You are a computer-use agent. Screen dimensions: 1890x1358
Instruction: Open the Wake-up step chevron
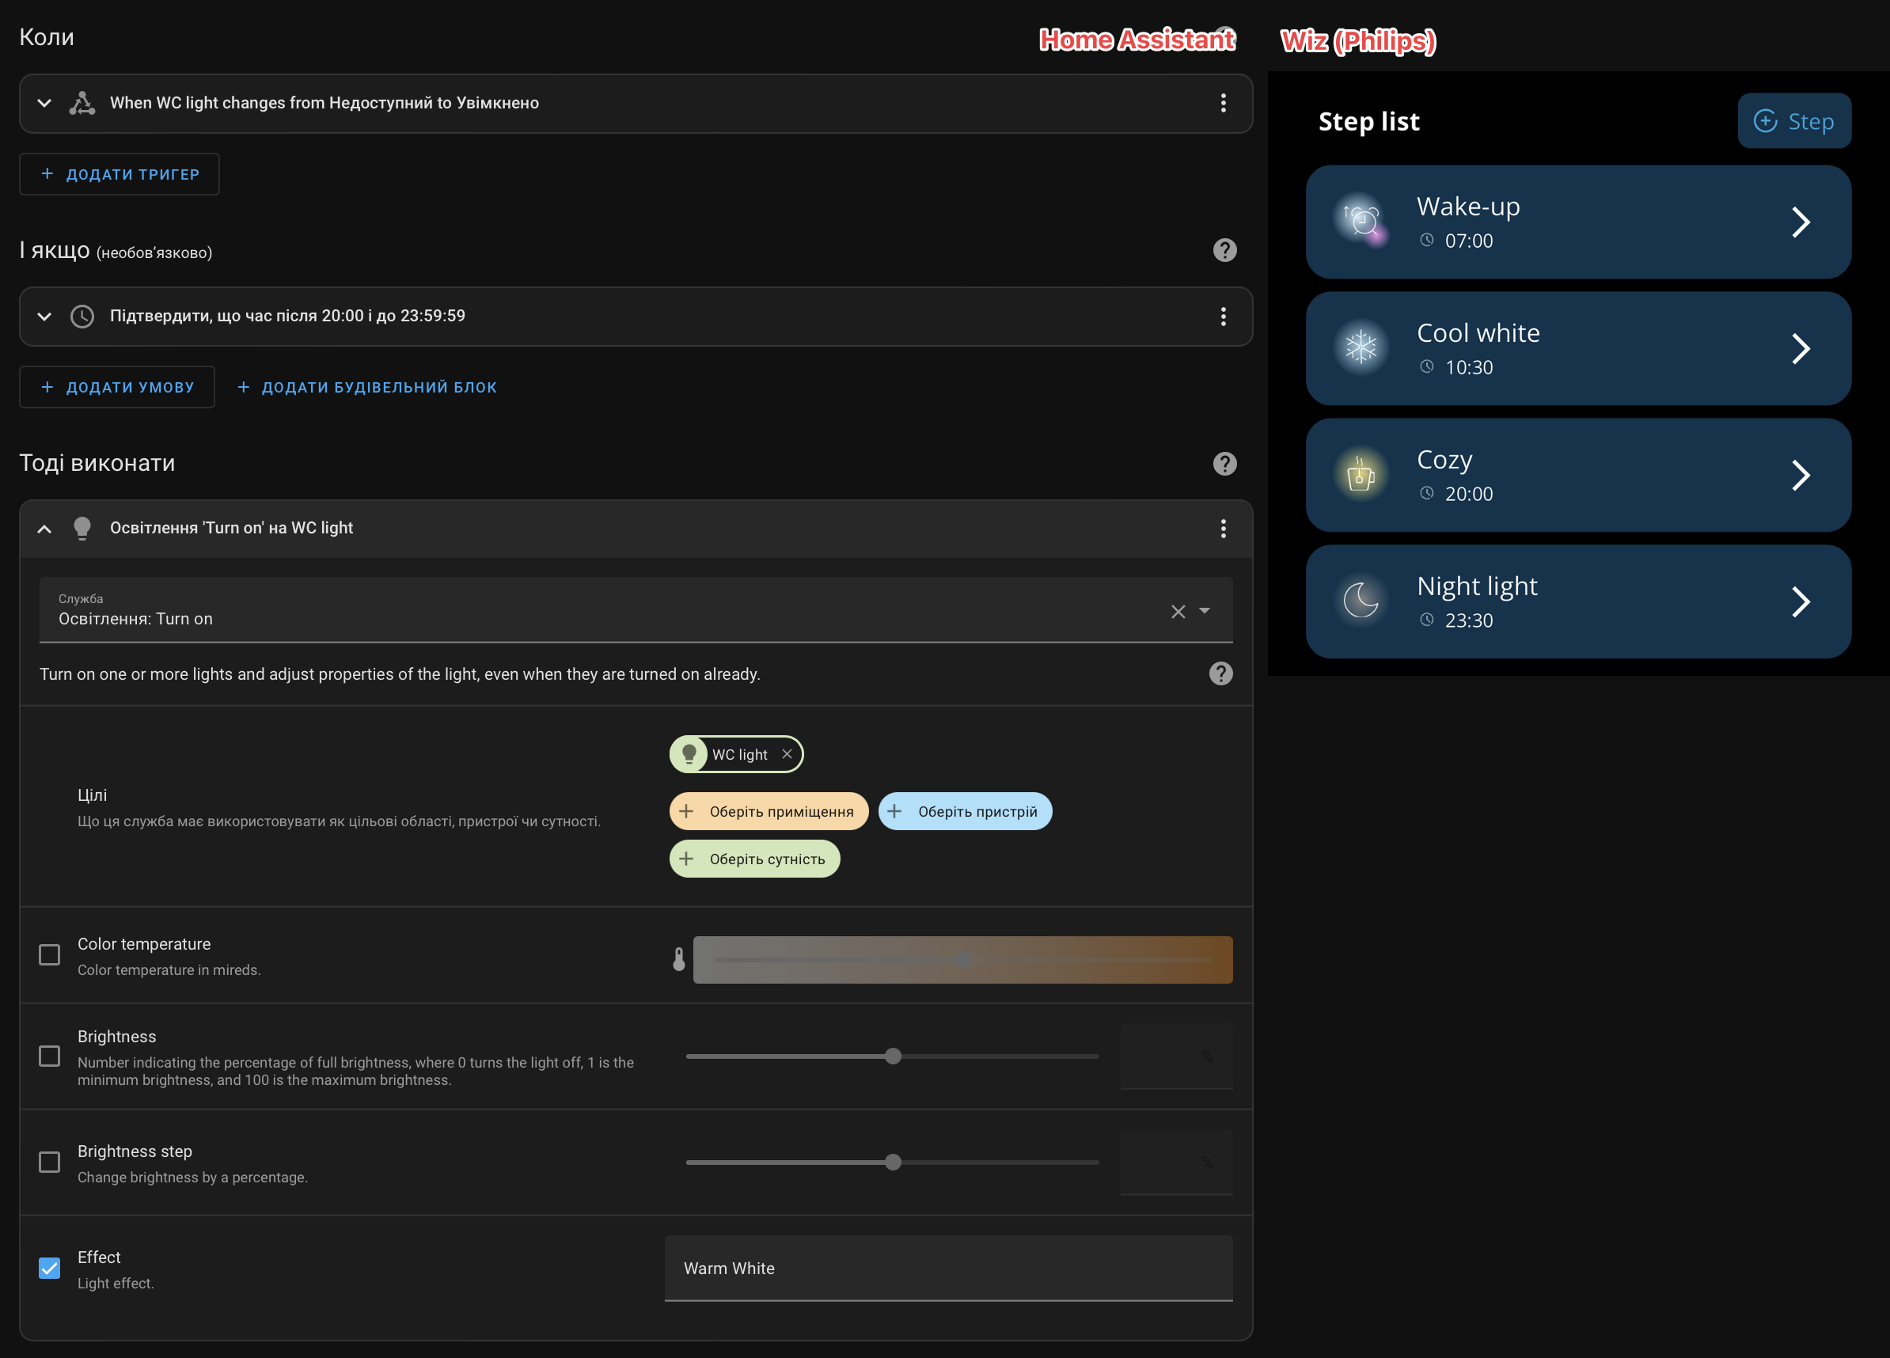tap(1800, 222)
